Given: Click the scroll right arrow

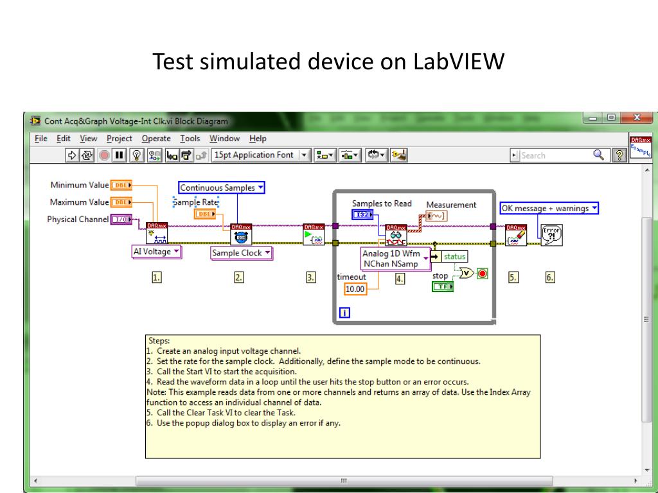Looking at the screenshot, I should pos(636,481).
